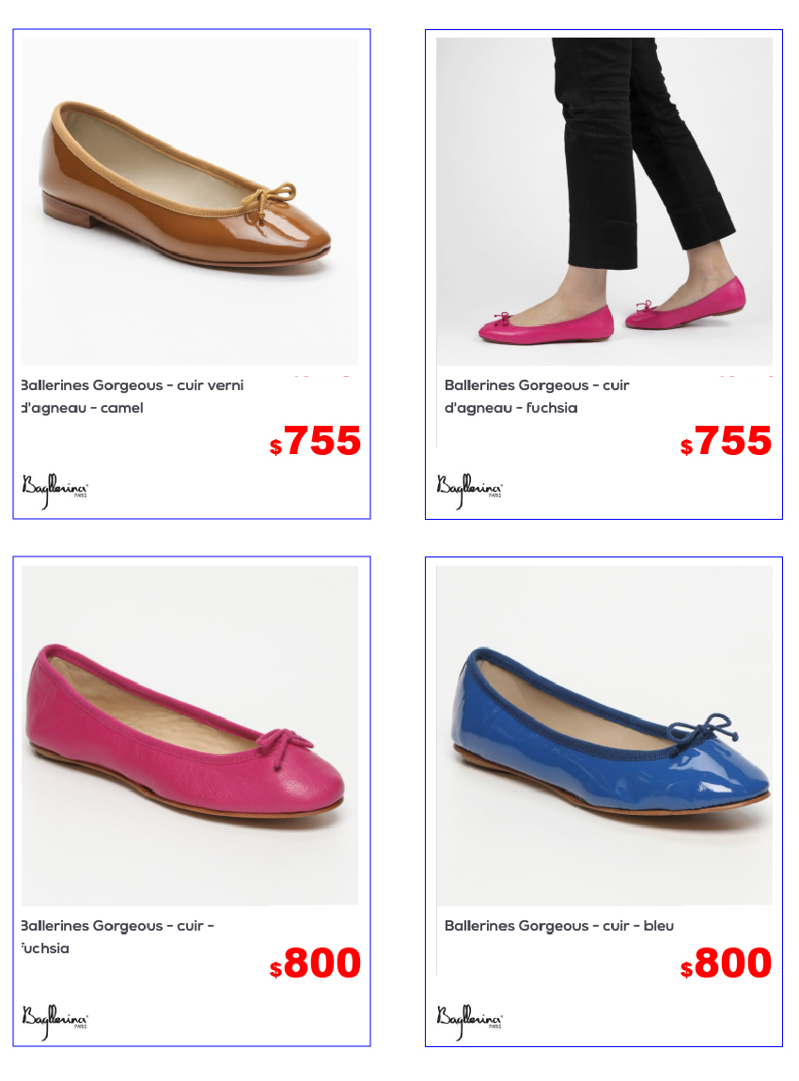799x1081 pixels.
Task: Click the Ballerines Gorgeous cuir verni camel title
Action: pos(133,397)
